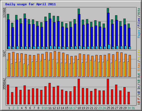Click day label 2 on the x-axis

(13, 108)
